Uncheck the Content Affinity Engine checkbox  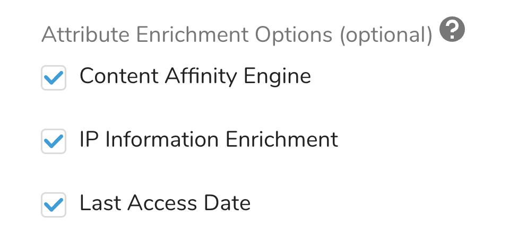click(x=54, y=78)
